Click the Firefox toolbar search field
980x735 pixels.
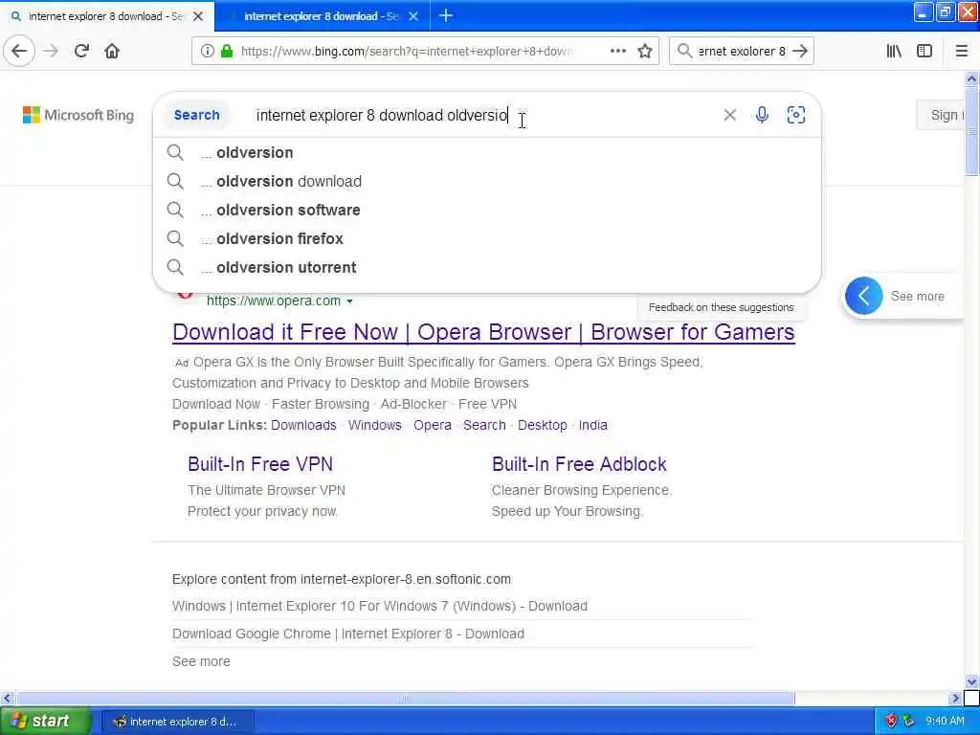[x=742, y=52]
